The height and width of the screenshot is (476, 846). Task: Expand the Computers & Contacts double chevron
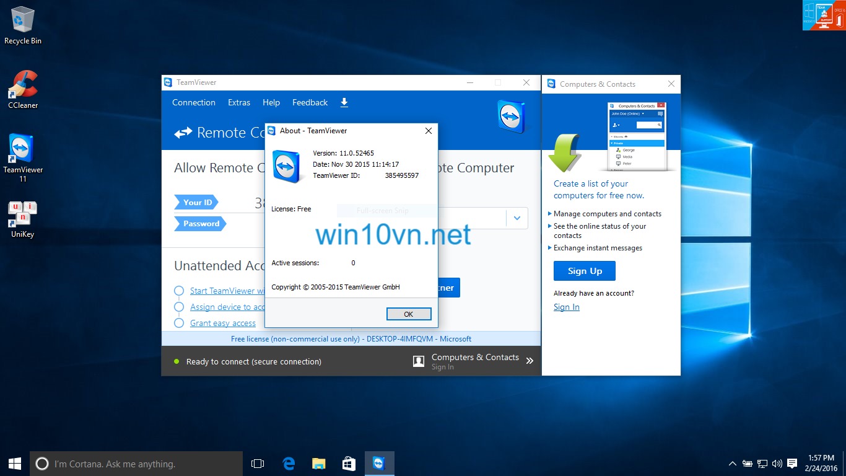[x=530, y=361]
